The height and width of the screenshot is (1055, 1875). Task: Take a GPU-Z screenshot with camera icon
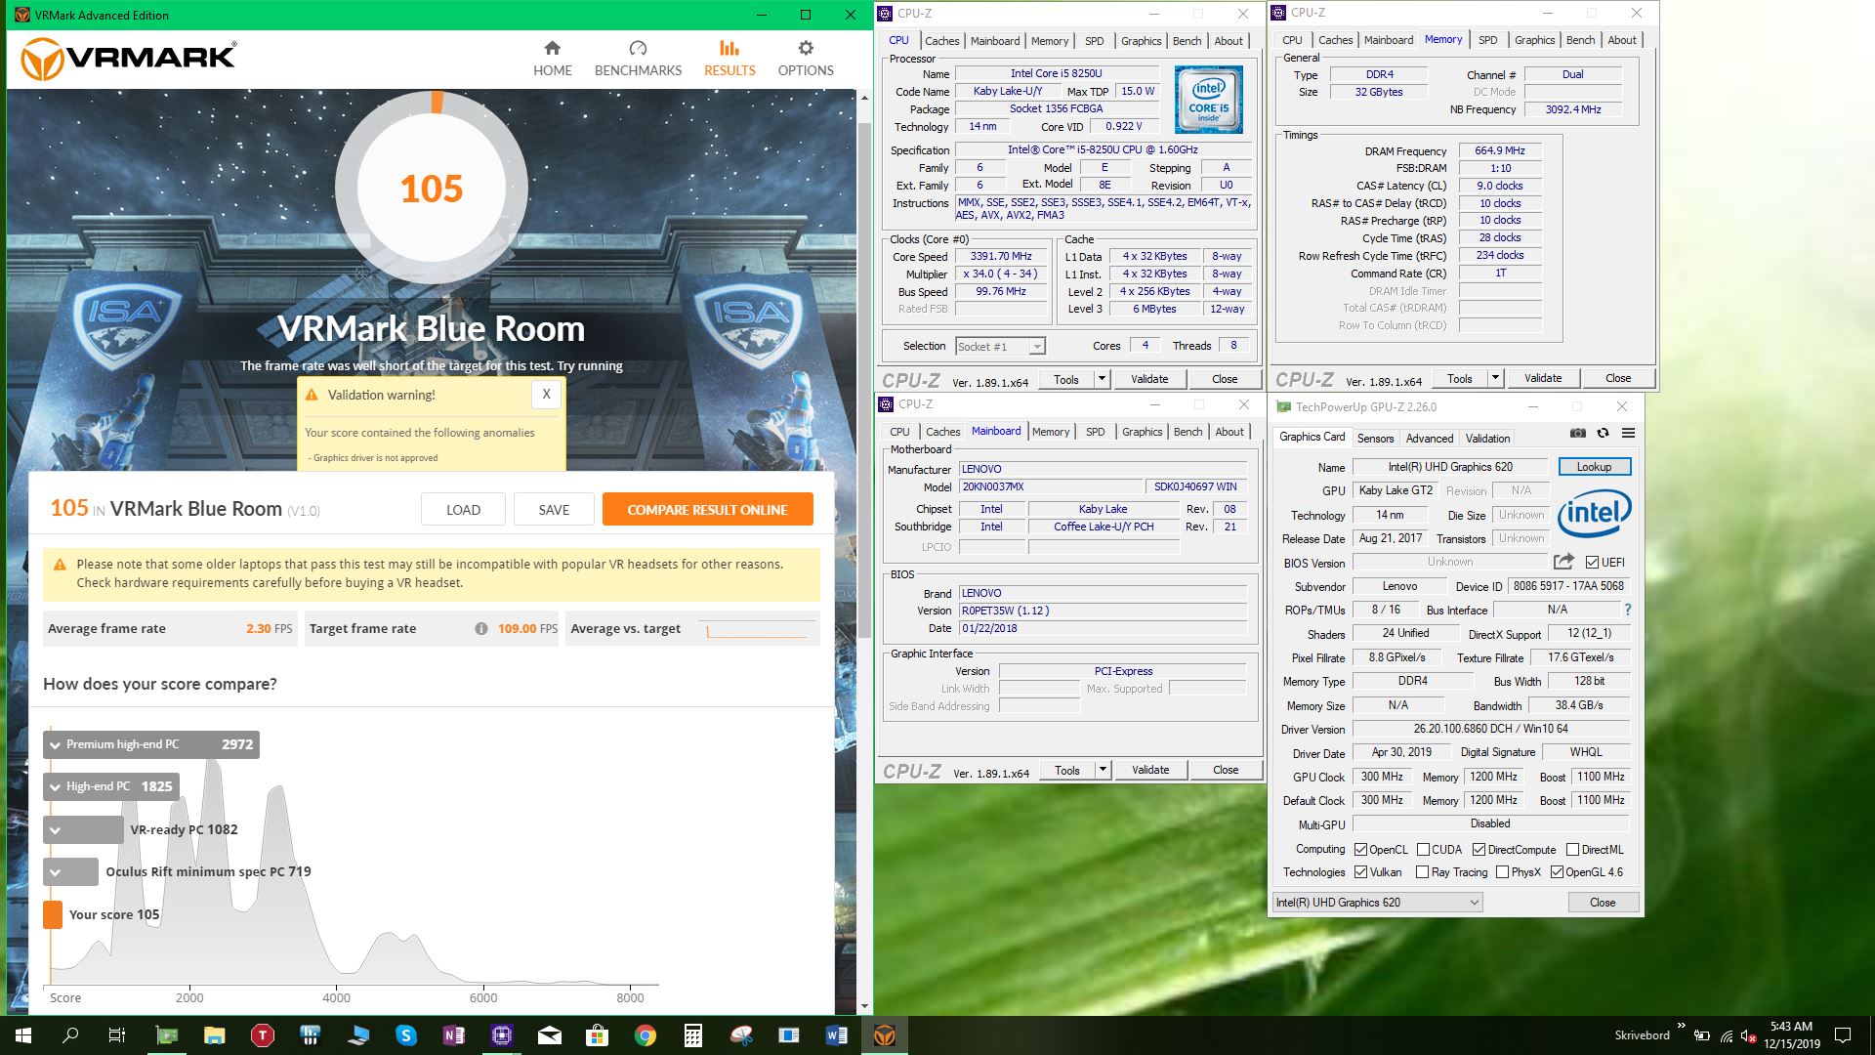(1577, 433)
